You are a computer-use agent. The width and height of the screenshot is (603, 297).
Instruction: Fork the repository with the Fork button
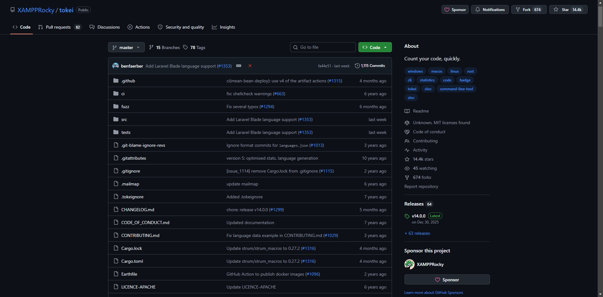pos(529,9)
